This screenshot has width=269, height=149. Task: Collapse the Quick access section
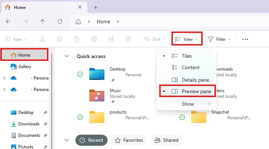(x=67, y=56)
